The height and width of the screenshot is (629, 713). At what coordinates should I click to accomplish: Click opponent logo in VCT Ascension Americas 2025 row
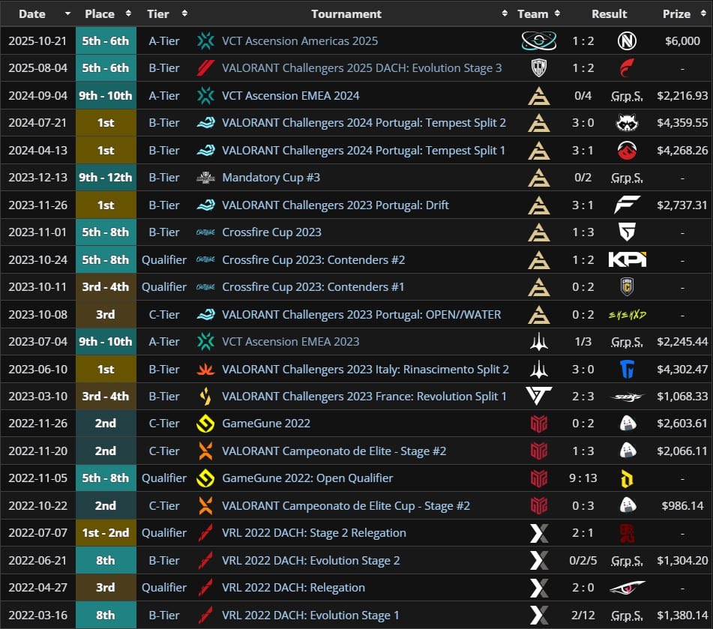(627, 41)
